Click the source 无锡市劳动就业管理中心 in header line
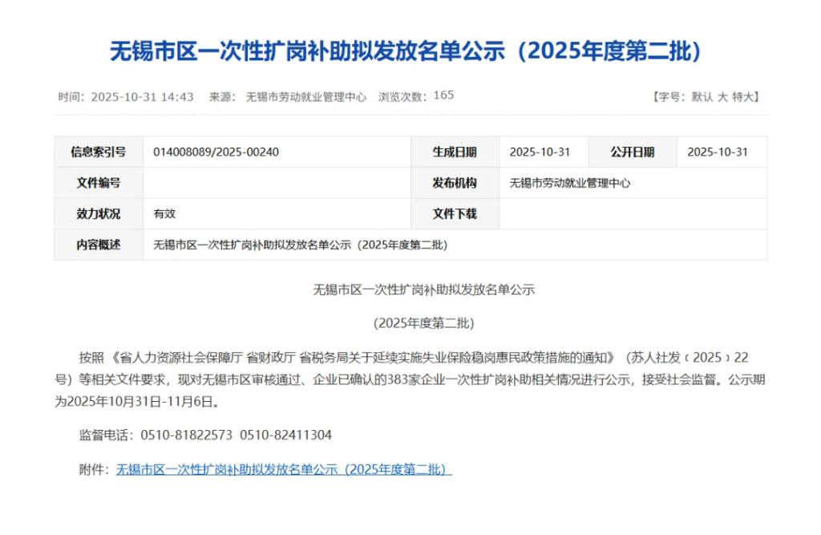This screenshot has width=821, height=535. click(305, 97)
